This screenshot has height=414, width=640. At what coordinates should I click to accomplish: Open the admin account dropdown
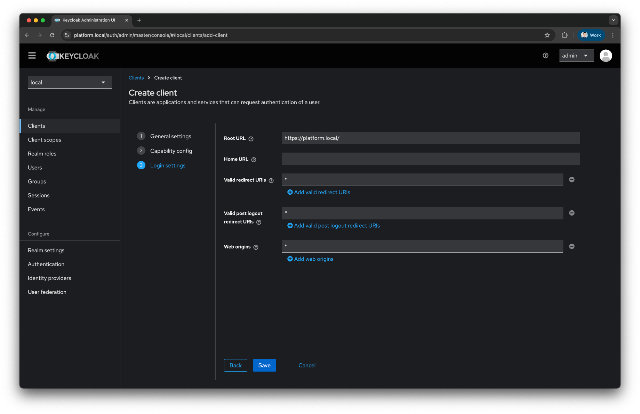click(x=576, y=55)
